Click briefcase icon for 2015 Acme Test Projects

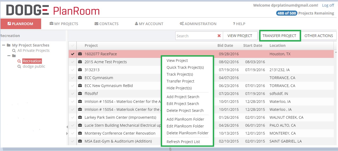80,62
